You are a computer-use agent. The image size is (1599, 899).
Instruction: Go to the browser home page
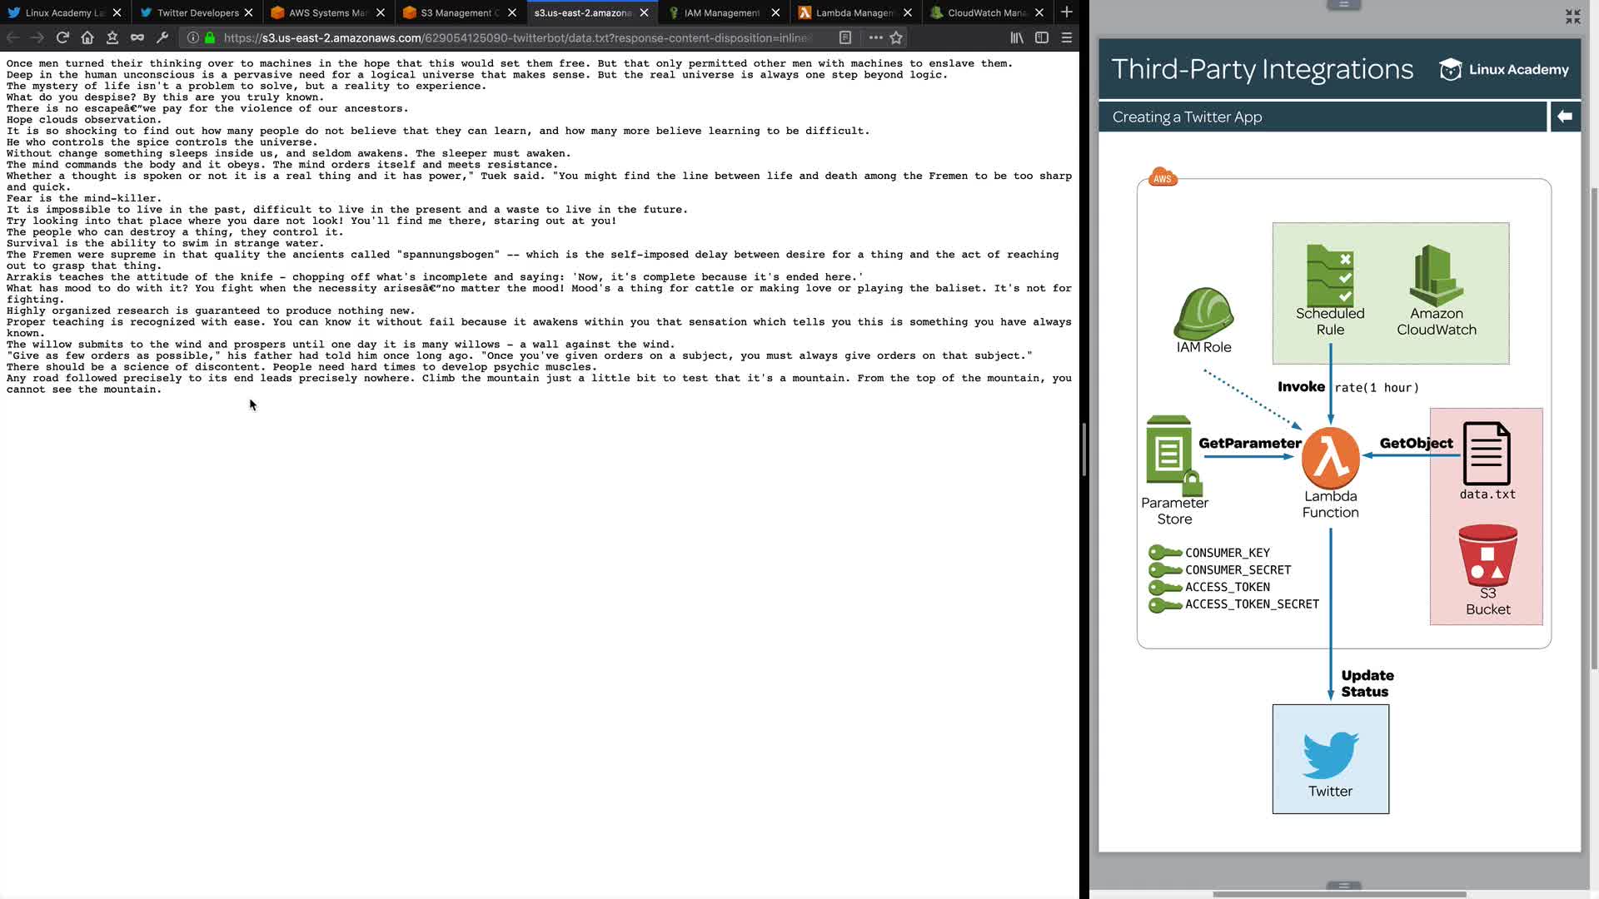pyautogui.click(x=87, y=37)
